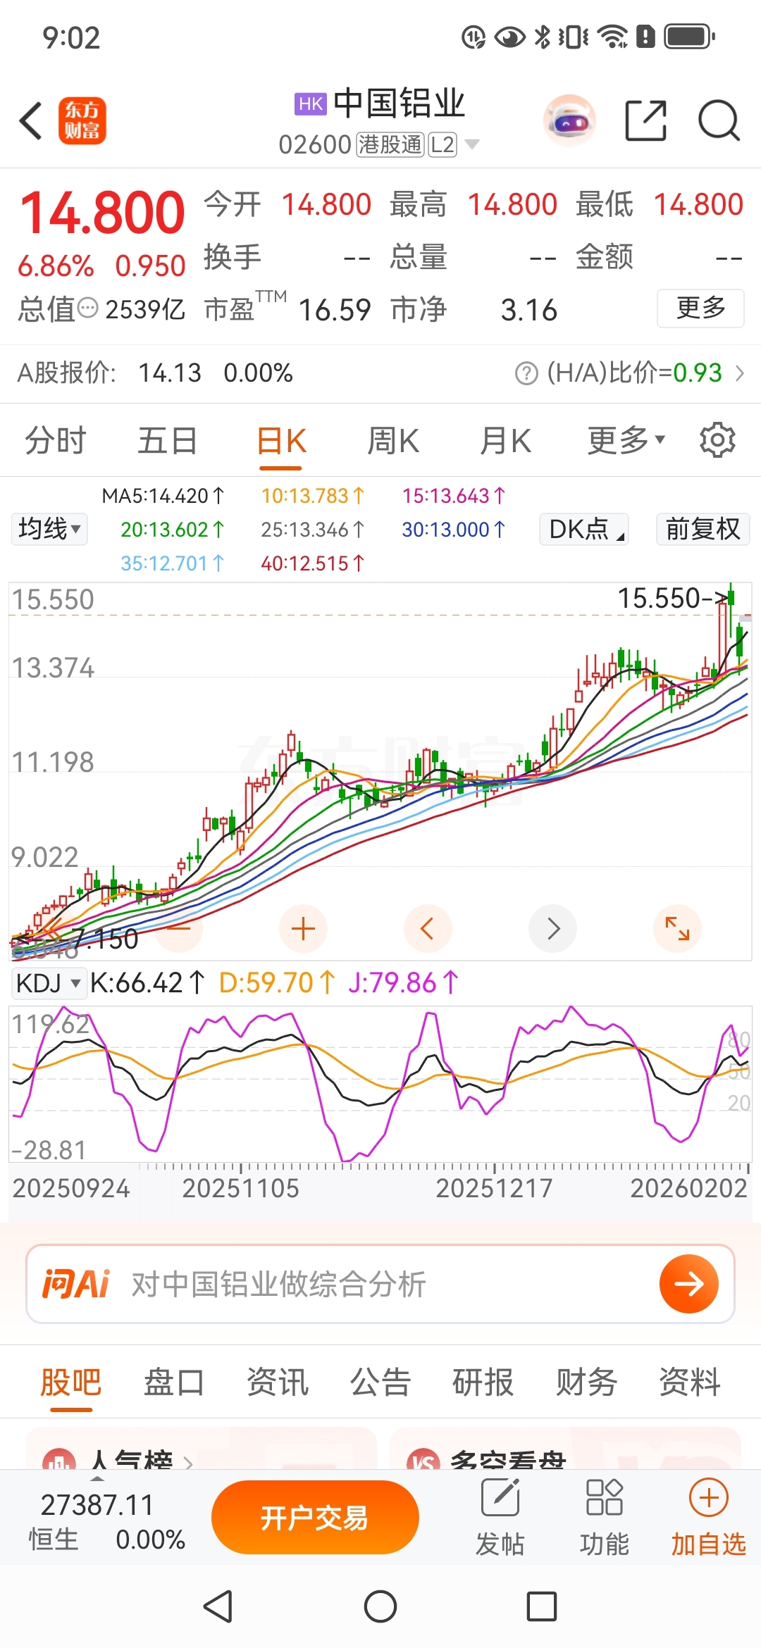761x1648 pixels.
Task: Tap the 港股通 badge
Action: point(390,144)
